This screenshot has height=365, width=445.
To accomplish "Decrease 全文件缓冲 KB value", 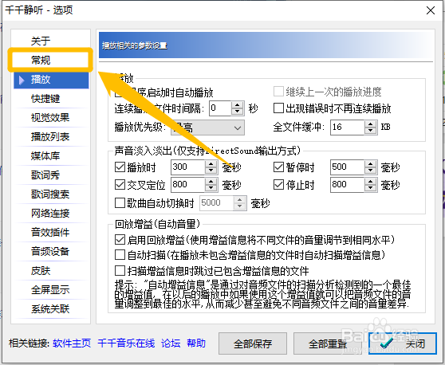I will [370, 131].
